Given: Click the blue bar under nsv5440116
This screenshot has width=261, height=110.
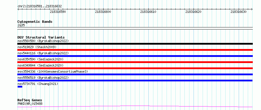Looking at the screenshot, I should point(135,56).
